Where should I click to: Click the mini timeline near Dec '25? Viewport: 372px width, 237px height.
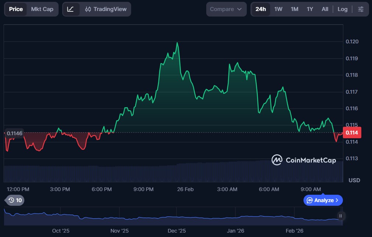(177, 218)
